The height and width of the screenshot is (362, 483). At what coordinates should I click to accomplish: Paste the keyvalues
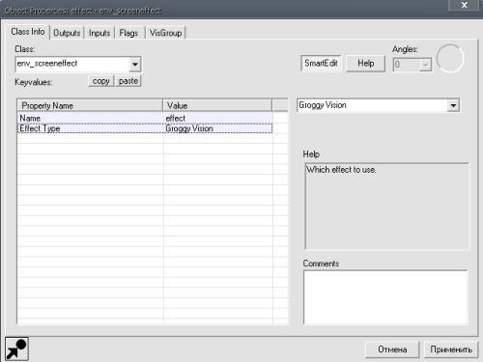[128, 81]
